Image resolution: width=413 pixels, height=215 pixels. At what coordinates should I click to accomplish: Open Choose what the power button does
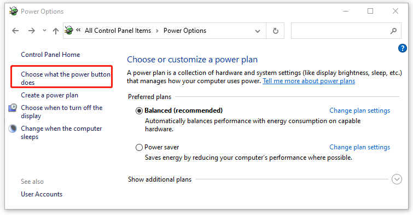tap(65, 78)
